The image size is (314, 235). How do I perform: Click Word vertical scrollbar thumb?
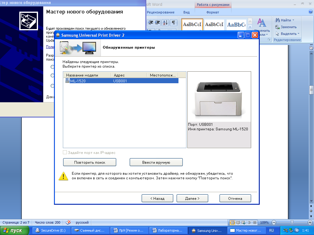click(x=311, y=90)
